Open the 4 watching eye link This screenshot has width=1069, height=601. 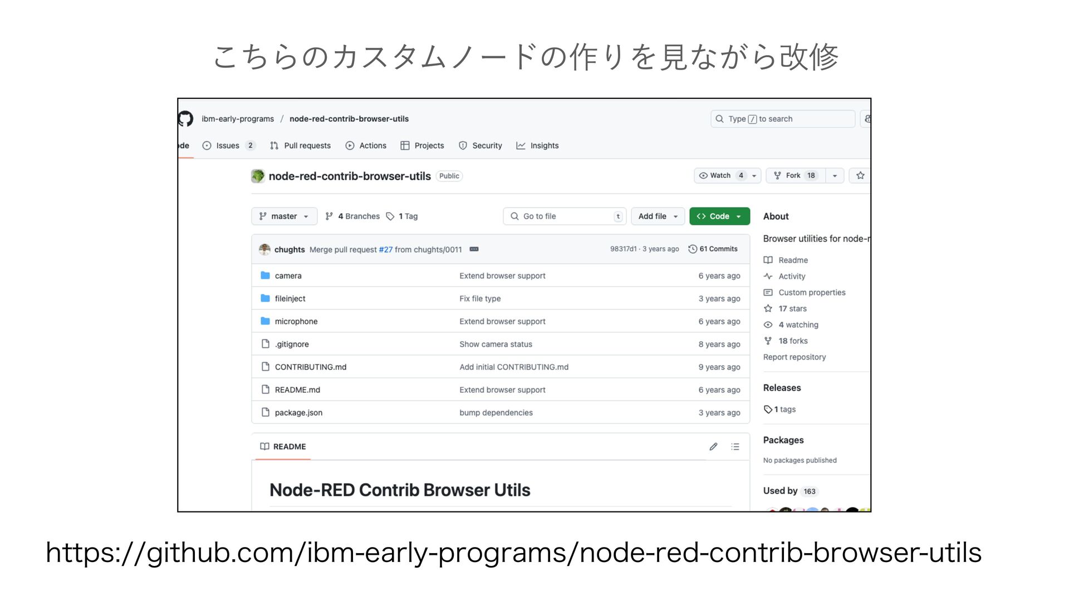(x=798, y=324)
